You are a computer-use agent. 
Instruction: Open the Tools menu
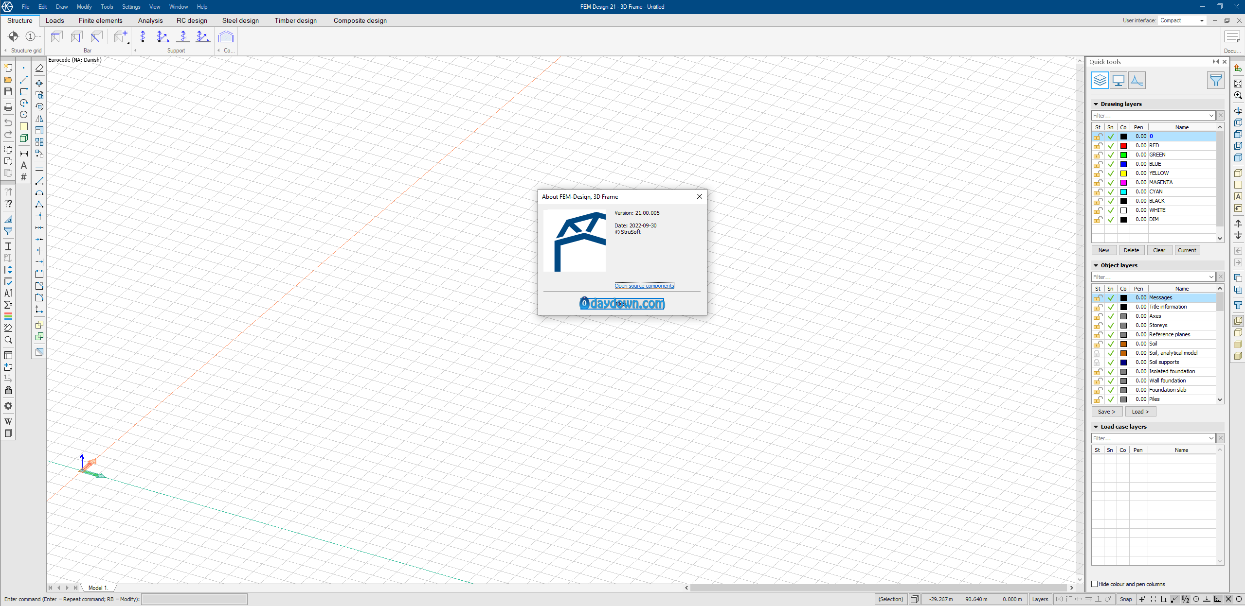coord(107,7)
